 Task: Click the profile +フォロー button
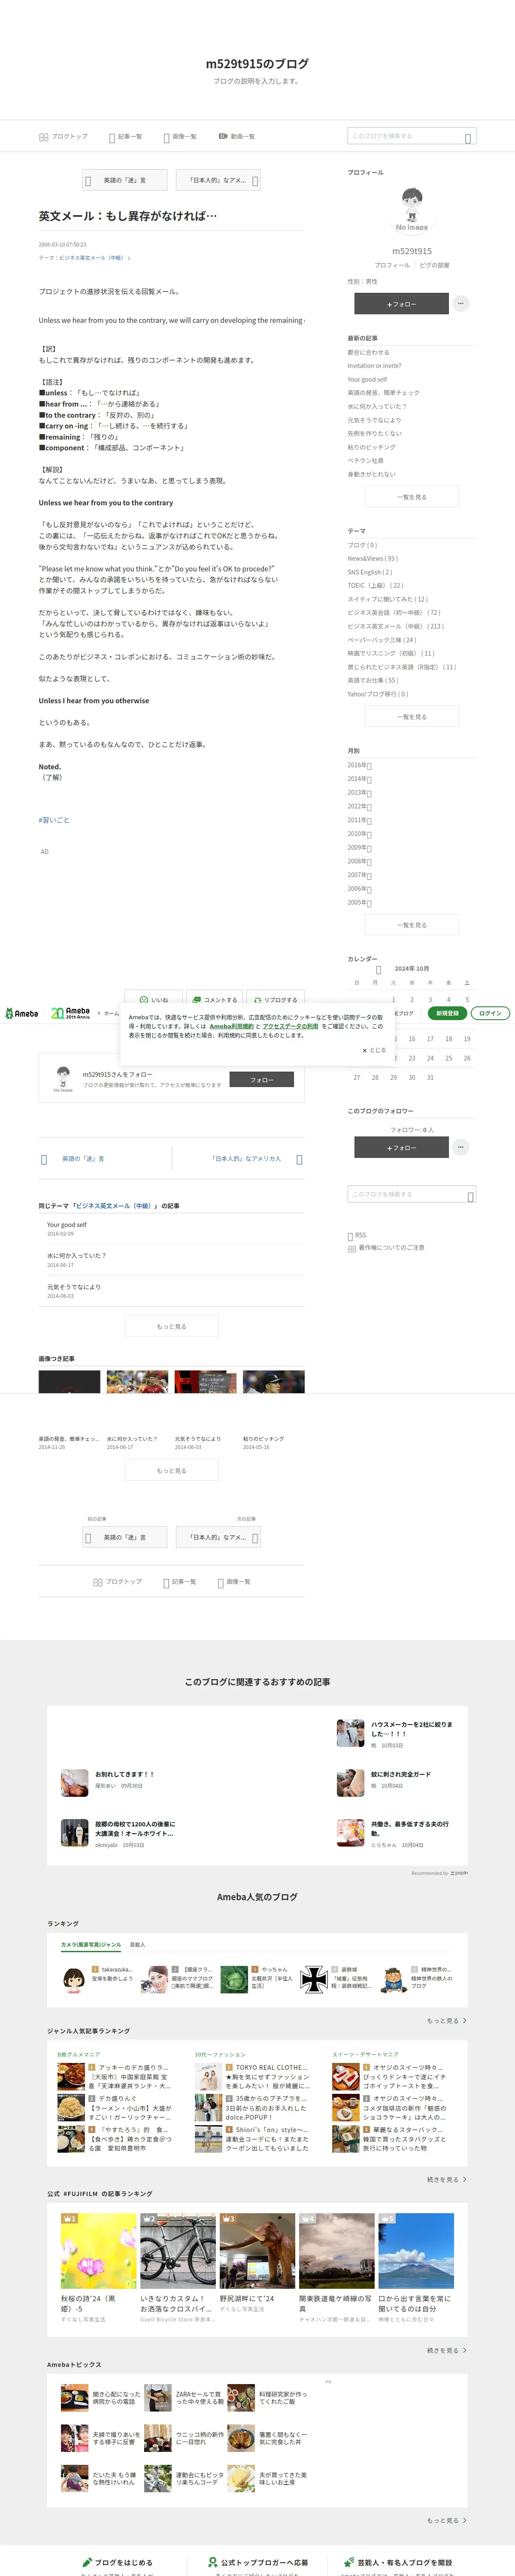401,303
